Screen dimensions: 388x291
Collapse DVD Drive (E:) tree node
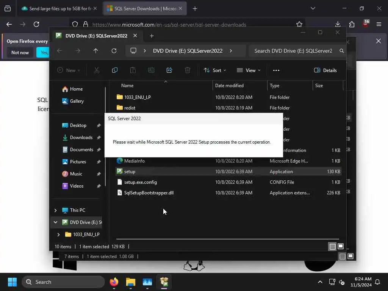pos(55,222)
